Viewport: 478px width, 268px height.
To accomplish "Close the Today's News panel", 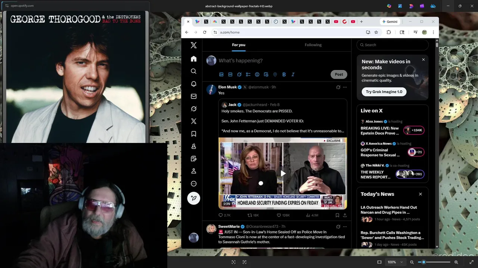I will click(x=420, y=194).
